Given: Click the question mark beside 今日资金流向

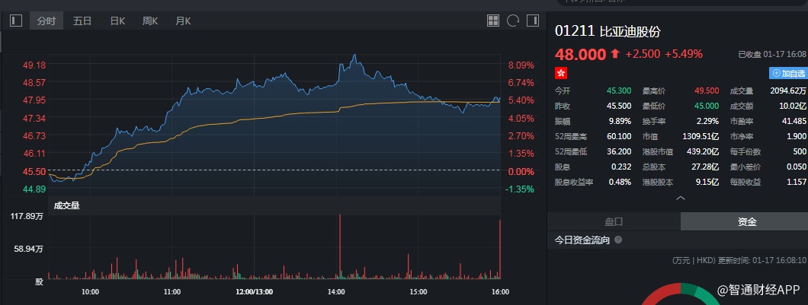Looking at the screenshot, I should (618, 240).
